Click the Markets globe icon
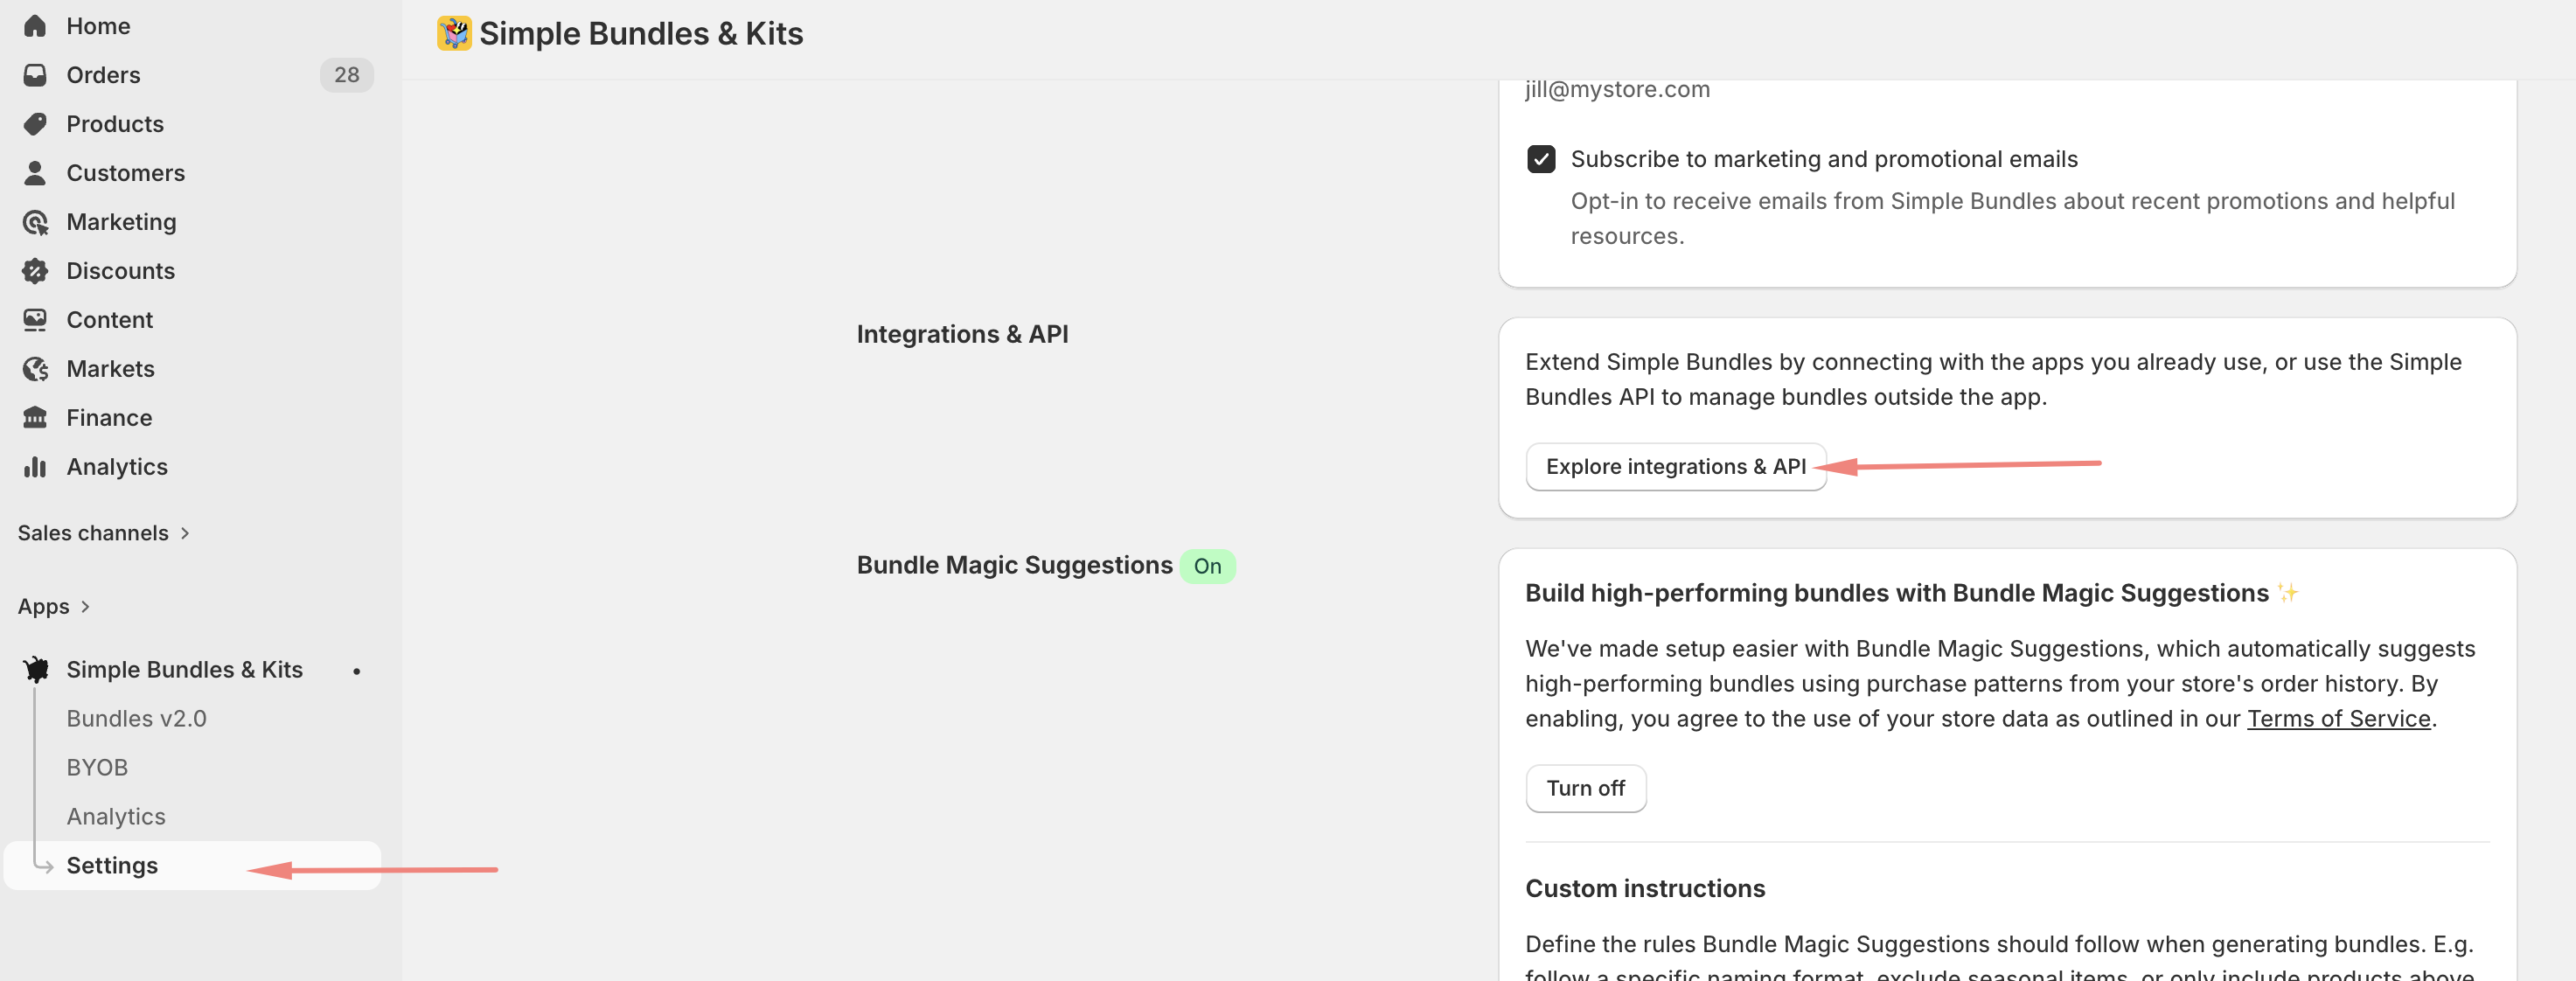 coord(35,369)
